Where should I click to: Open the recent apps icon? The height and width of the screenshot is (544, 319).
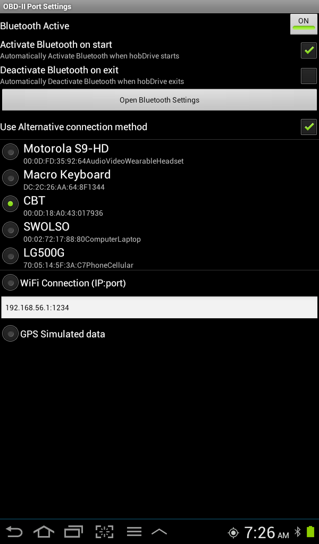pos(74,532)
